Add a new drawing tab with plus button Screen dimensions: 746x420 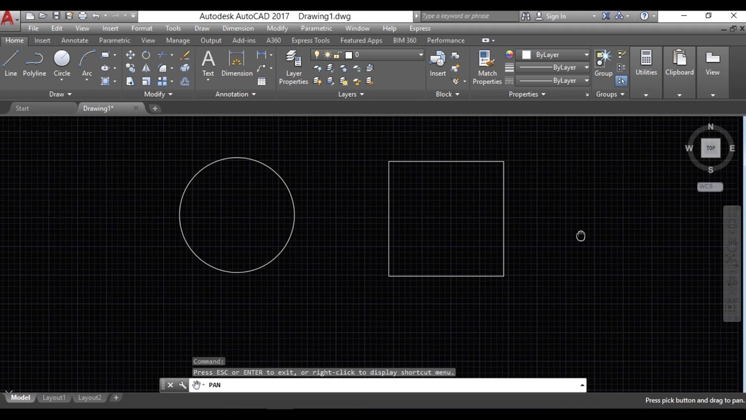click(155, 108)
